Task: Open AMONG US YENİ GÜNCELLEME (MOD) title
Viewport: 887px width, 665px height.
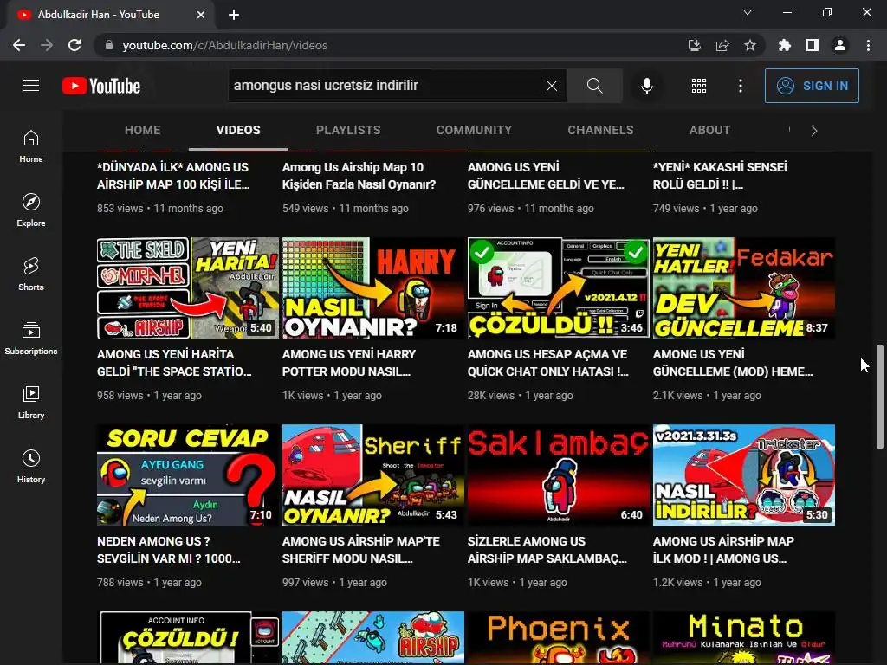Action: [733, 363]
